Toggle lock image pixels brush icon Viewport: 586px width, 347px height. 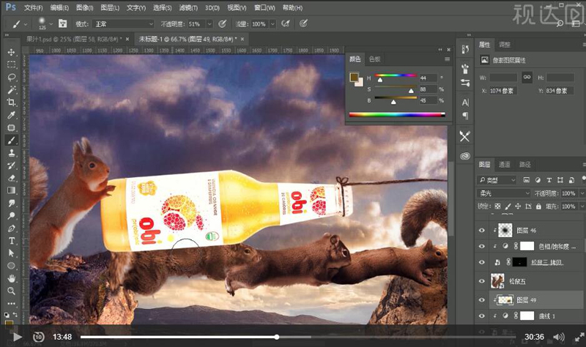508,206
